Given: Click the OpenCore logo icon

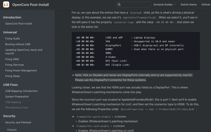Looking at the screenshot, I should pyautogui.click(x=6, y=4).
